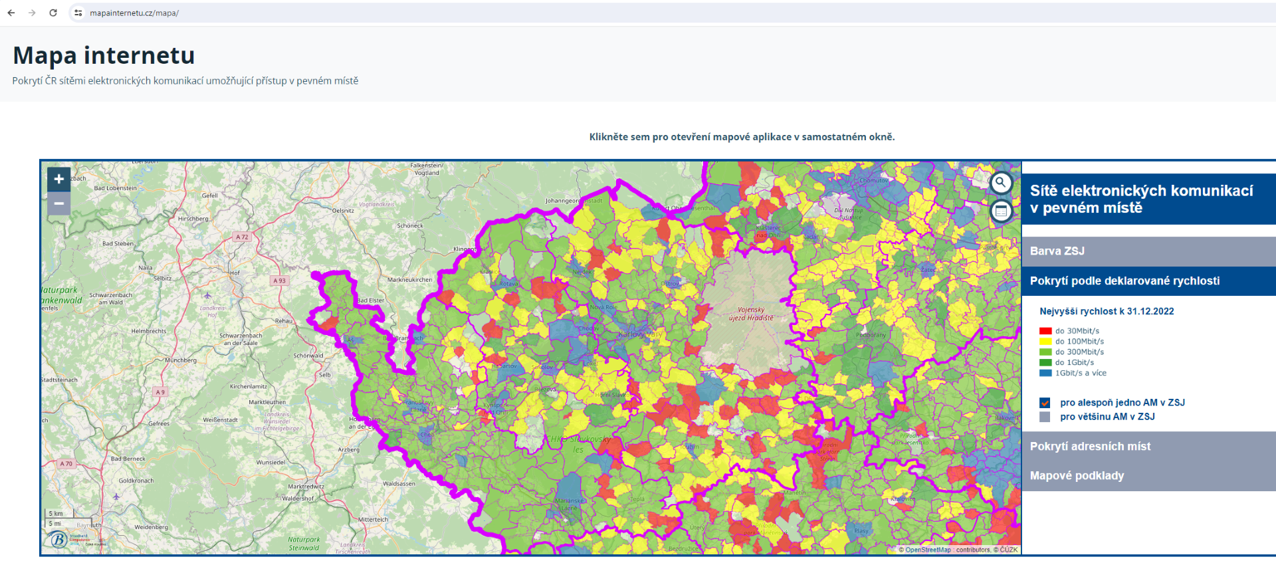
Task: Zoom out the map with minus button
Action: point(59,203)
